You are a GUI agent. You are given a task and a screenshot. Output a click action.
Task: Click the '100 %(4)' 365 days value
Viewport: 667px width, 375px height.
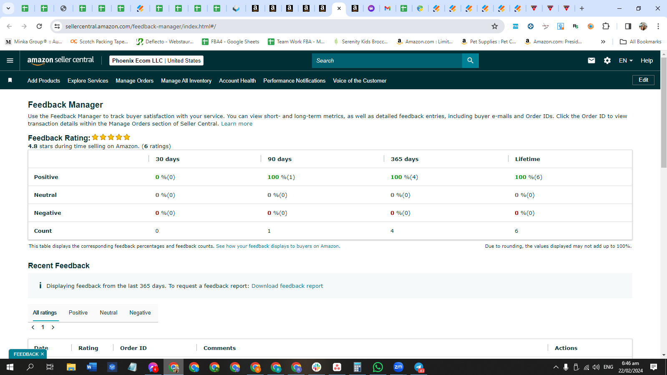404,177
